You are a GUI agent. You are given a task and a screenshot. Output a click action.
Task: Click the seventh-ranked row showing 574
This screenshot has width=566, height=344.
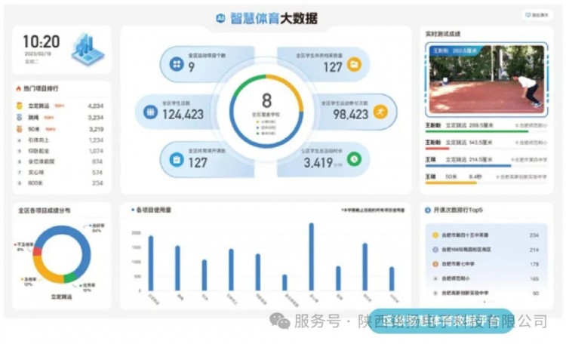60,173
